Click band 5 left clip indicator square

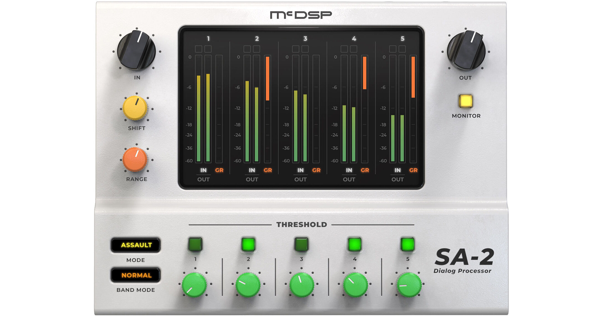coord(393,49)
